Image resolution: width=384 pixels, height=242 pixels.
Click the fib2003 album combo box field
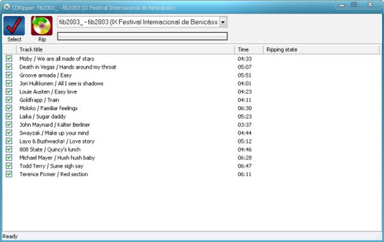(x=142, y=22)
